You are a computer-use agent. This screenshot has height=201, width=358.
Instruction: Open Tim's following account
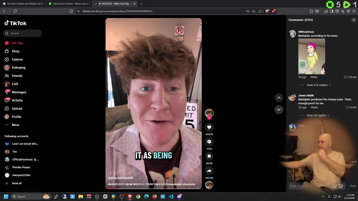15,152
